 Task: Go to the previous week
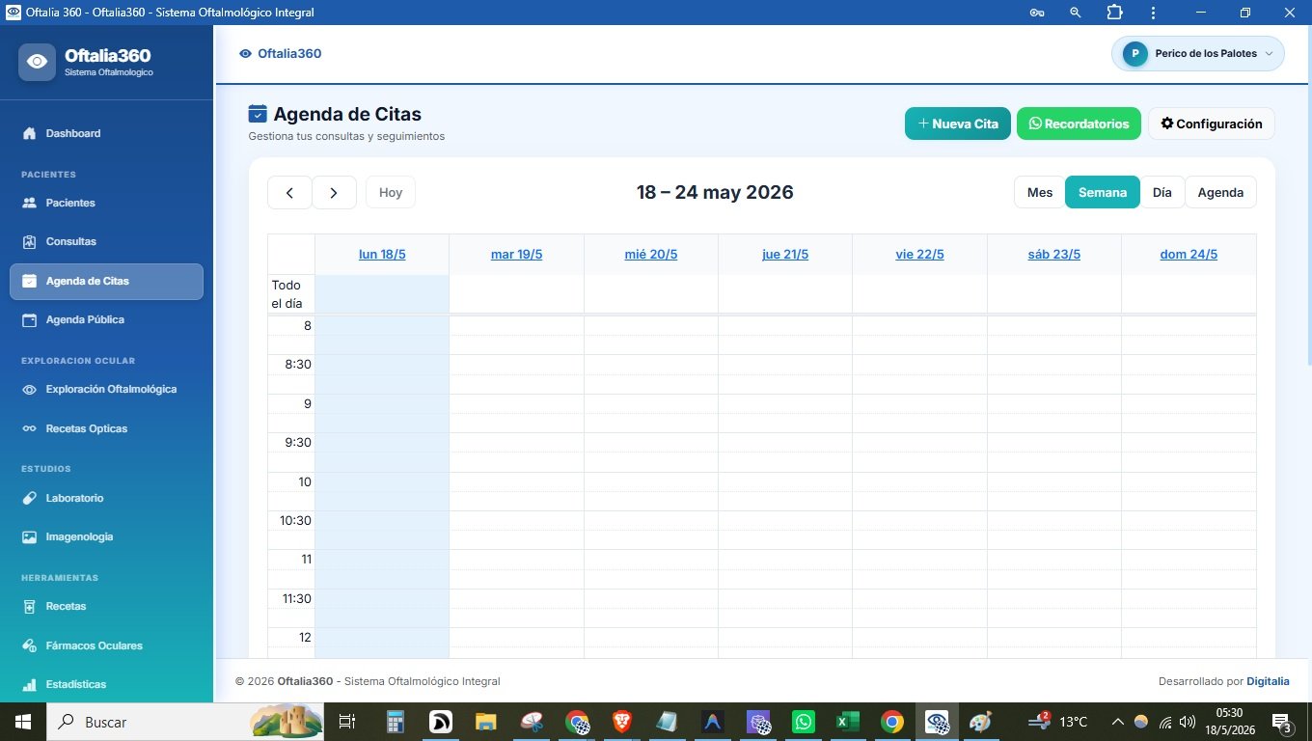click(289, 192)
